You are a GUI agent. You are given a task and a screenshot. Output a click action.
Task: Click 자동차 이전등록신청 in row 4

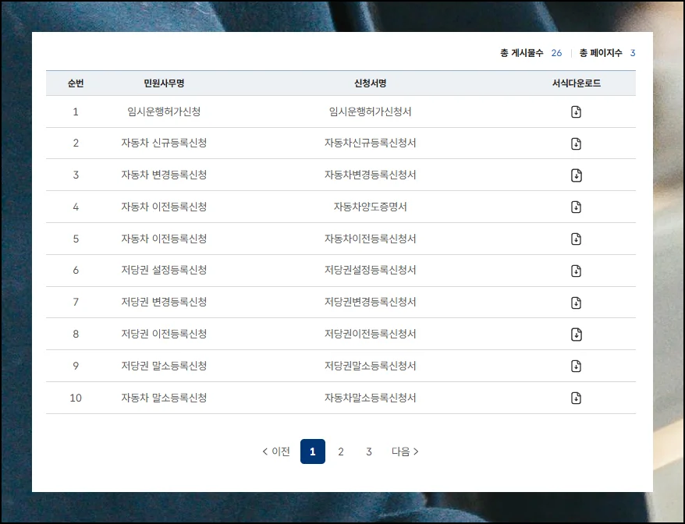click(164, 207)
